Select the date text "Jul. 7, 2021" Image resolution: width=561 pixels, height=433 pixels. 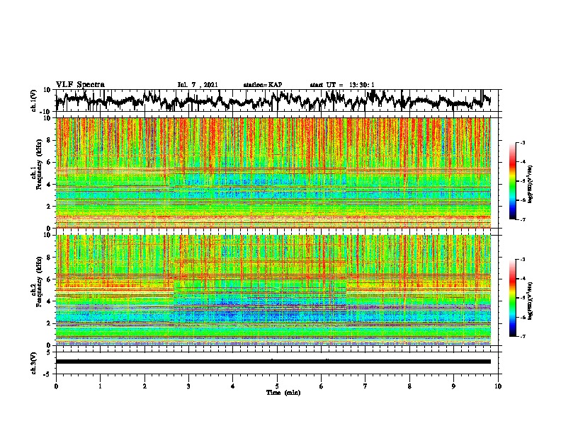pos(198,85)
